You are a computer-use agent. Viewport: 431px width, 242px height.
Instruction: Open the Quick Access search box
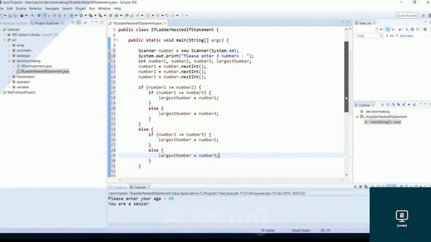pos(407,15)
